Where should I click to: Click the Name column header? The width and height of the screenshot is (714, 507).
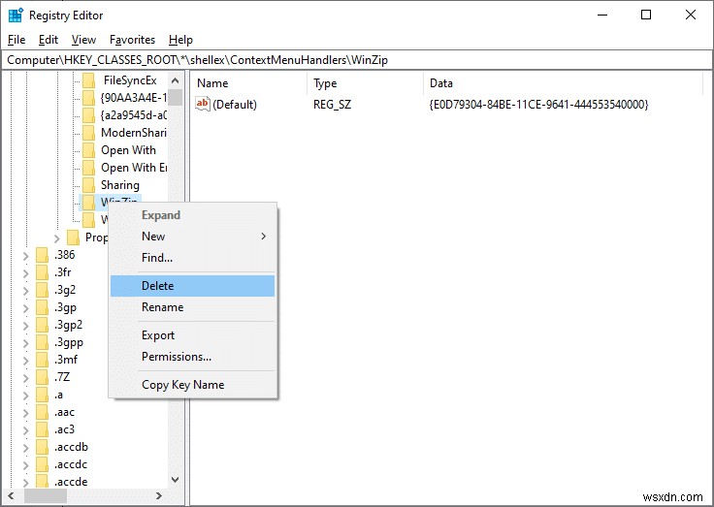pos(248,83)
